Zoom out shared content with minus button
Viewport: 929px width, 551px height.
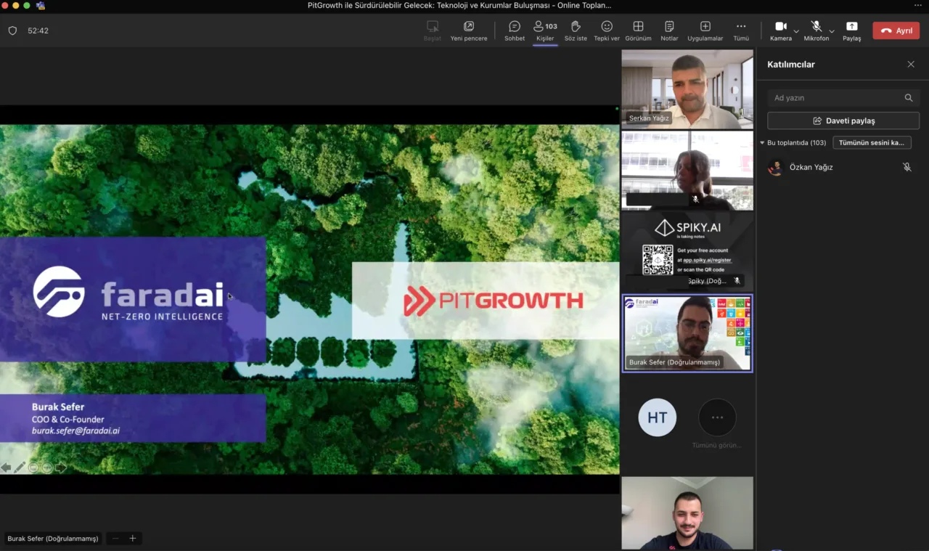point(115,539)
